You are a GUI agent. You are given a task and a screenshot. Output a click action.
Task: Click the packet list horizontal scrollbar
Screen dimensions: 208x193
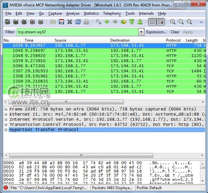click(x=66, y=102)
